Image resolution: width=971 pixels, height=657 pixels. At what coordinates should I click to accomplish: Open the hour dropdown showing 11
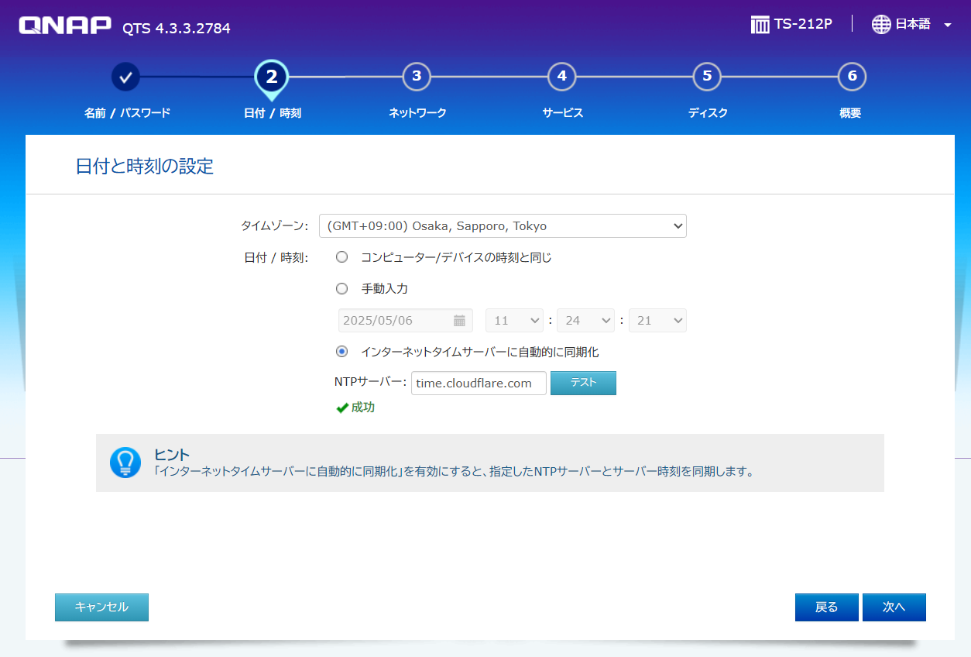tap(514, 321)
